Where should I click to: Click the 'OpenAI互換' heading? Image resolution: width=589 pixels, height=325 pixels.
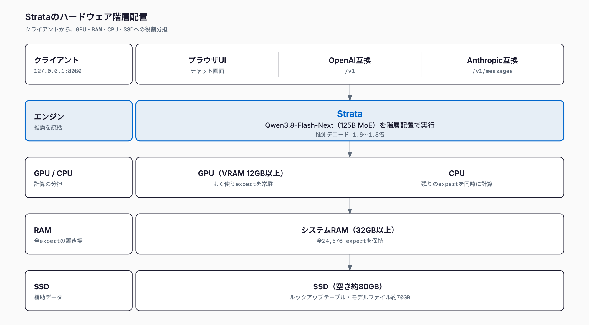350,60
